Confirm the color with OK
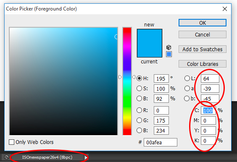This screenshot has height=162, width=237. (203, 23)
